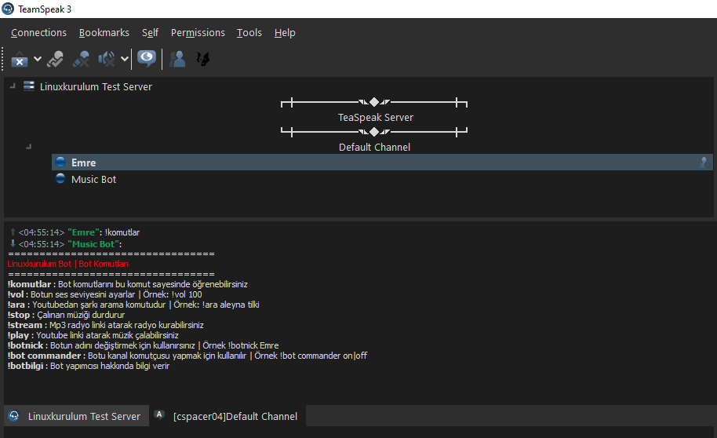Click the user badge icon on Emre's row
Viewport: 717px width, 438px height.
click(x=704, y=162)
